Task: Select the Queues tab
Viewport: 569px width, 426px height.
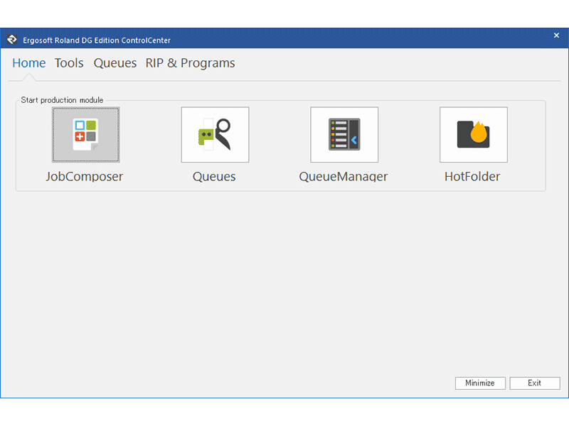Action: click(115, 63)
